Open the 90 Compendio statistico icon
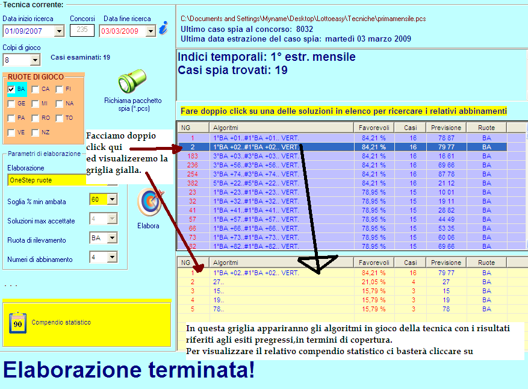Image resolution: width=528 pixels, height=389 pixels. (x=18, y=323)
